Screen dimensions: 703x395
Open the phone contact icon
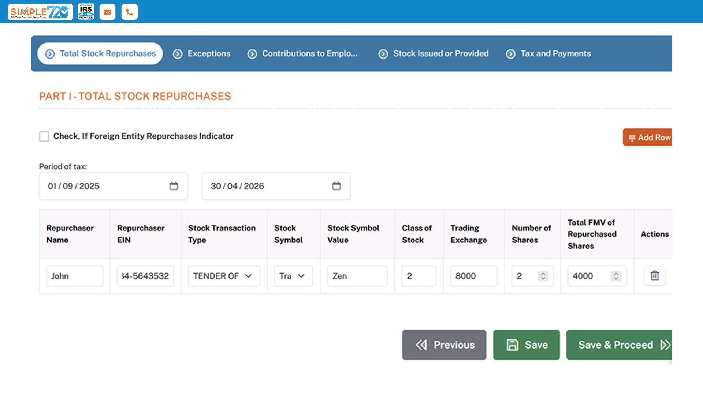(130, 12)
